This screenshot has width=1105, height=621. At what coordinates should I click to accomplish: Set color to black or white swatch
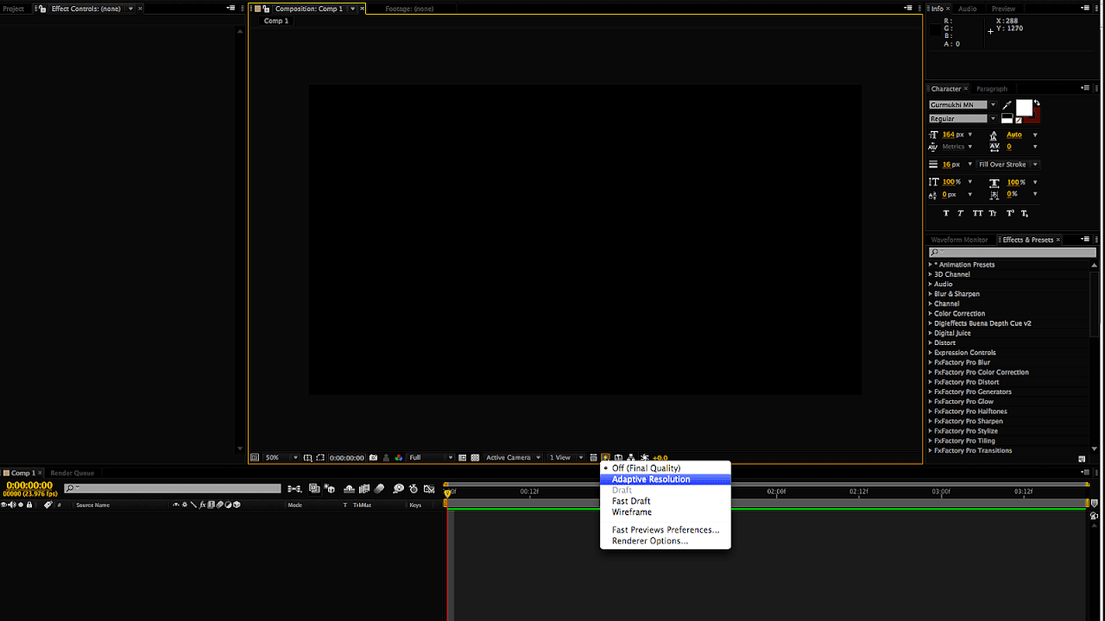point(1007,119)
